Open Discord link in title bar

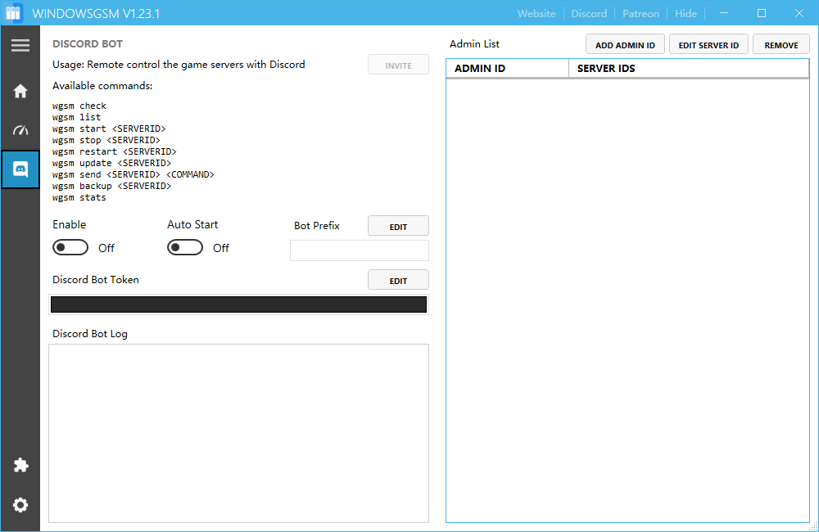coord(589,13)
